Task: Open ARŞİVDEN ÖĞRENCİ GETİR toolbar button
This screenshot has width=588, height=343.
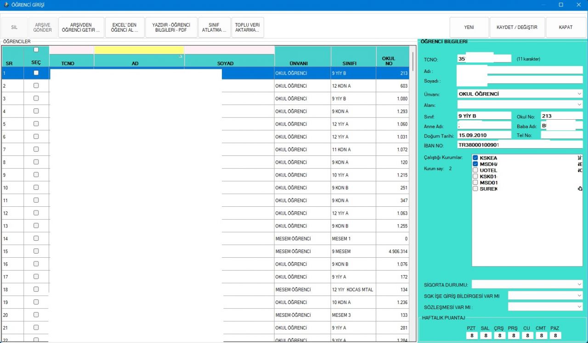Action: pyautogui.click(x=81, y=28)
